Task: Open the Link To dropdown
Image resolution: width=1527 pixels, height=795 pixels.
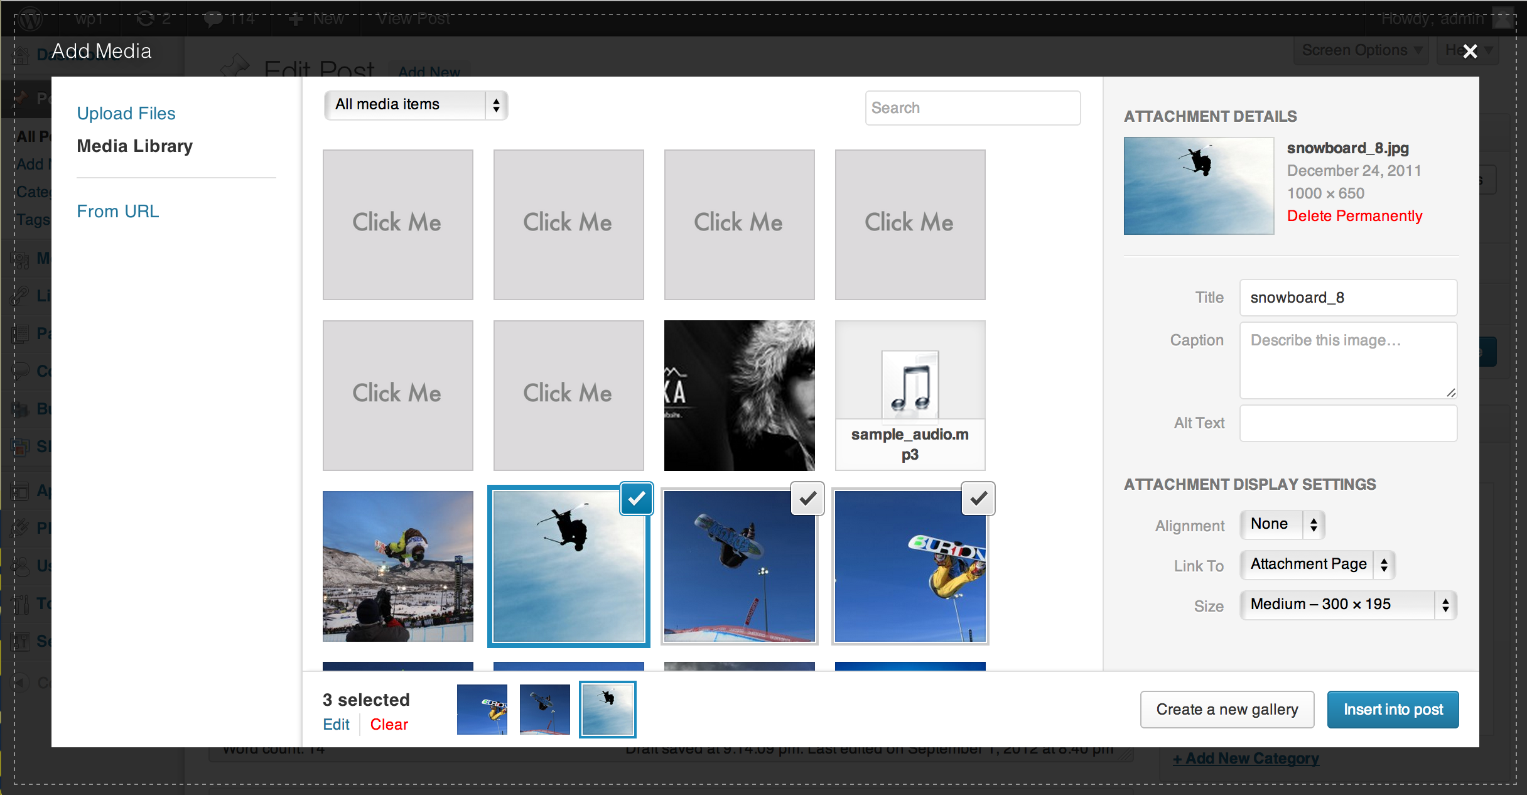Action: pyautogui.click(x=1318, y=565)
